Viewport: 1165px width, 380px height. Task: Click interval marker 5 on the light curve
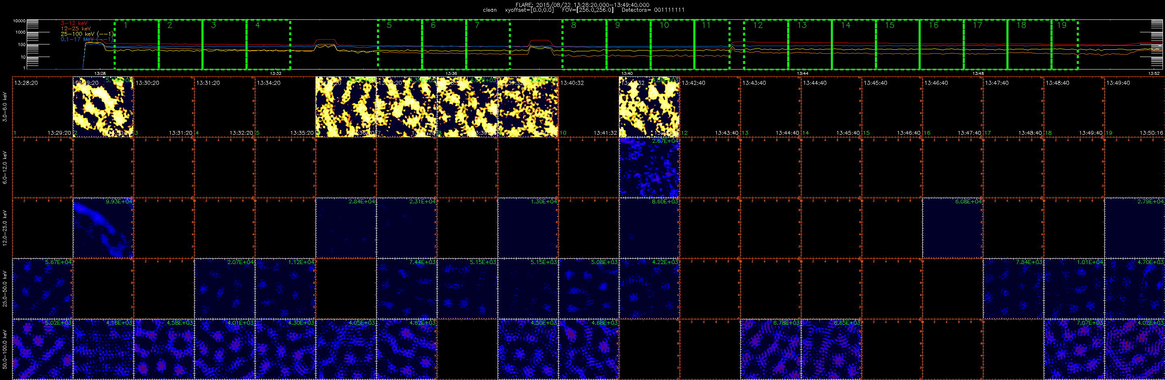[x=390, y=25]
